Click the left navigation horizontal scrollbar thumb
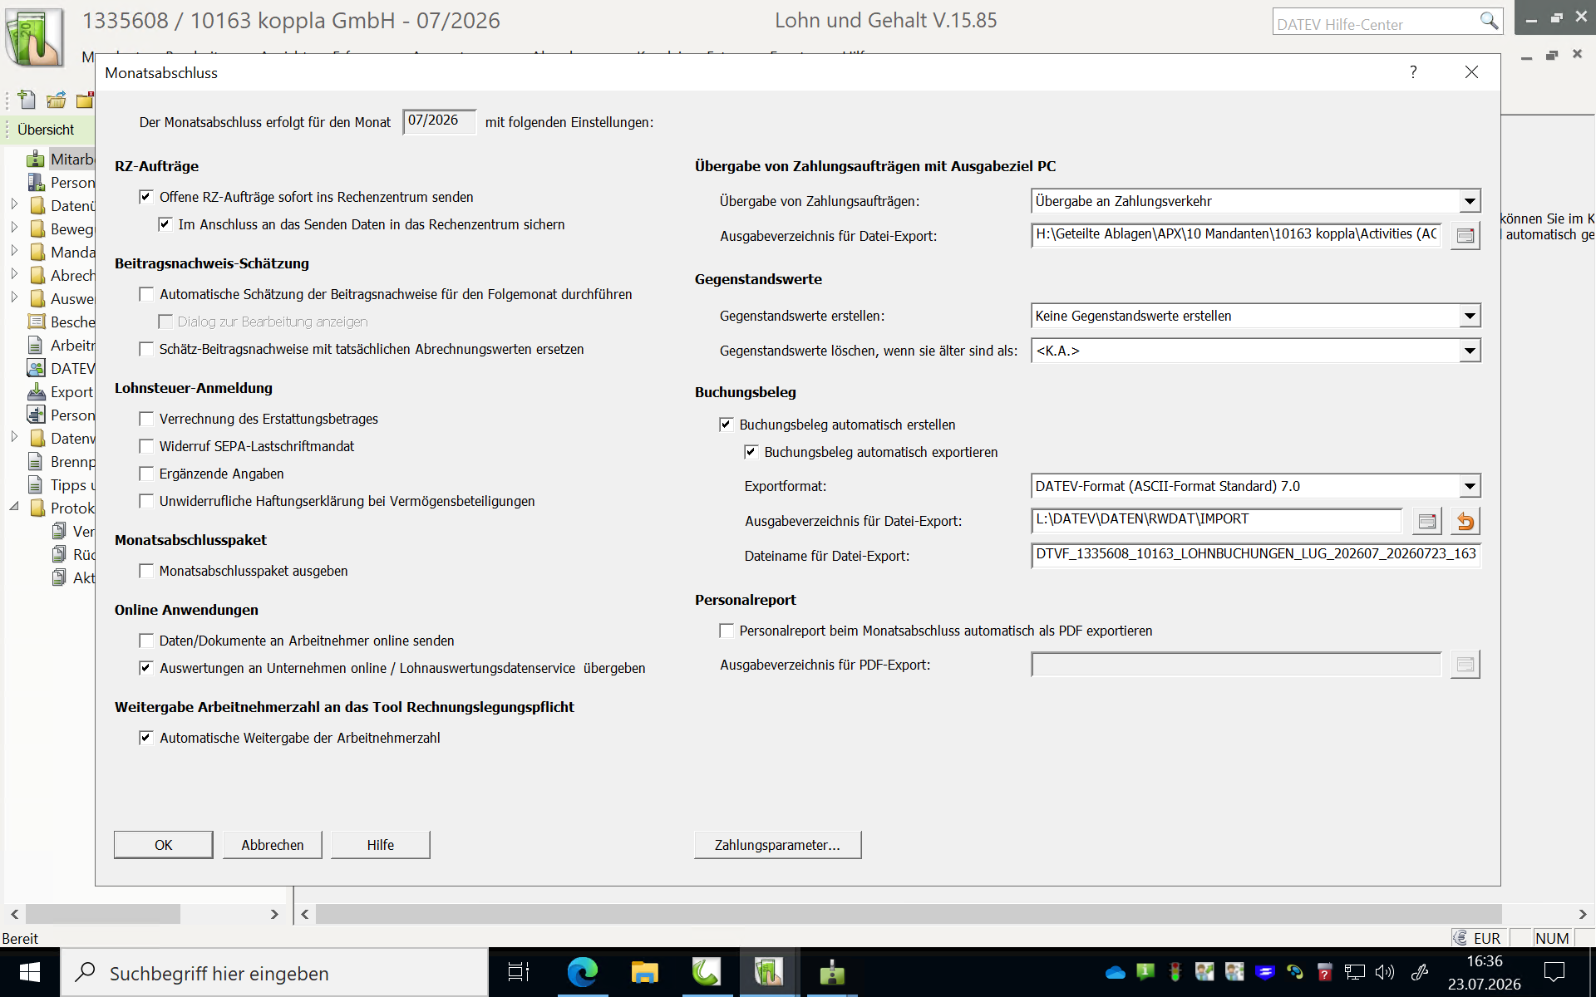Viewport: 1596px width, 997px height. 103,914
